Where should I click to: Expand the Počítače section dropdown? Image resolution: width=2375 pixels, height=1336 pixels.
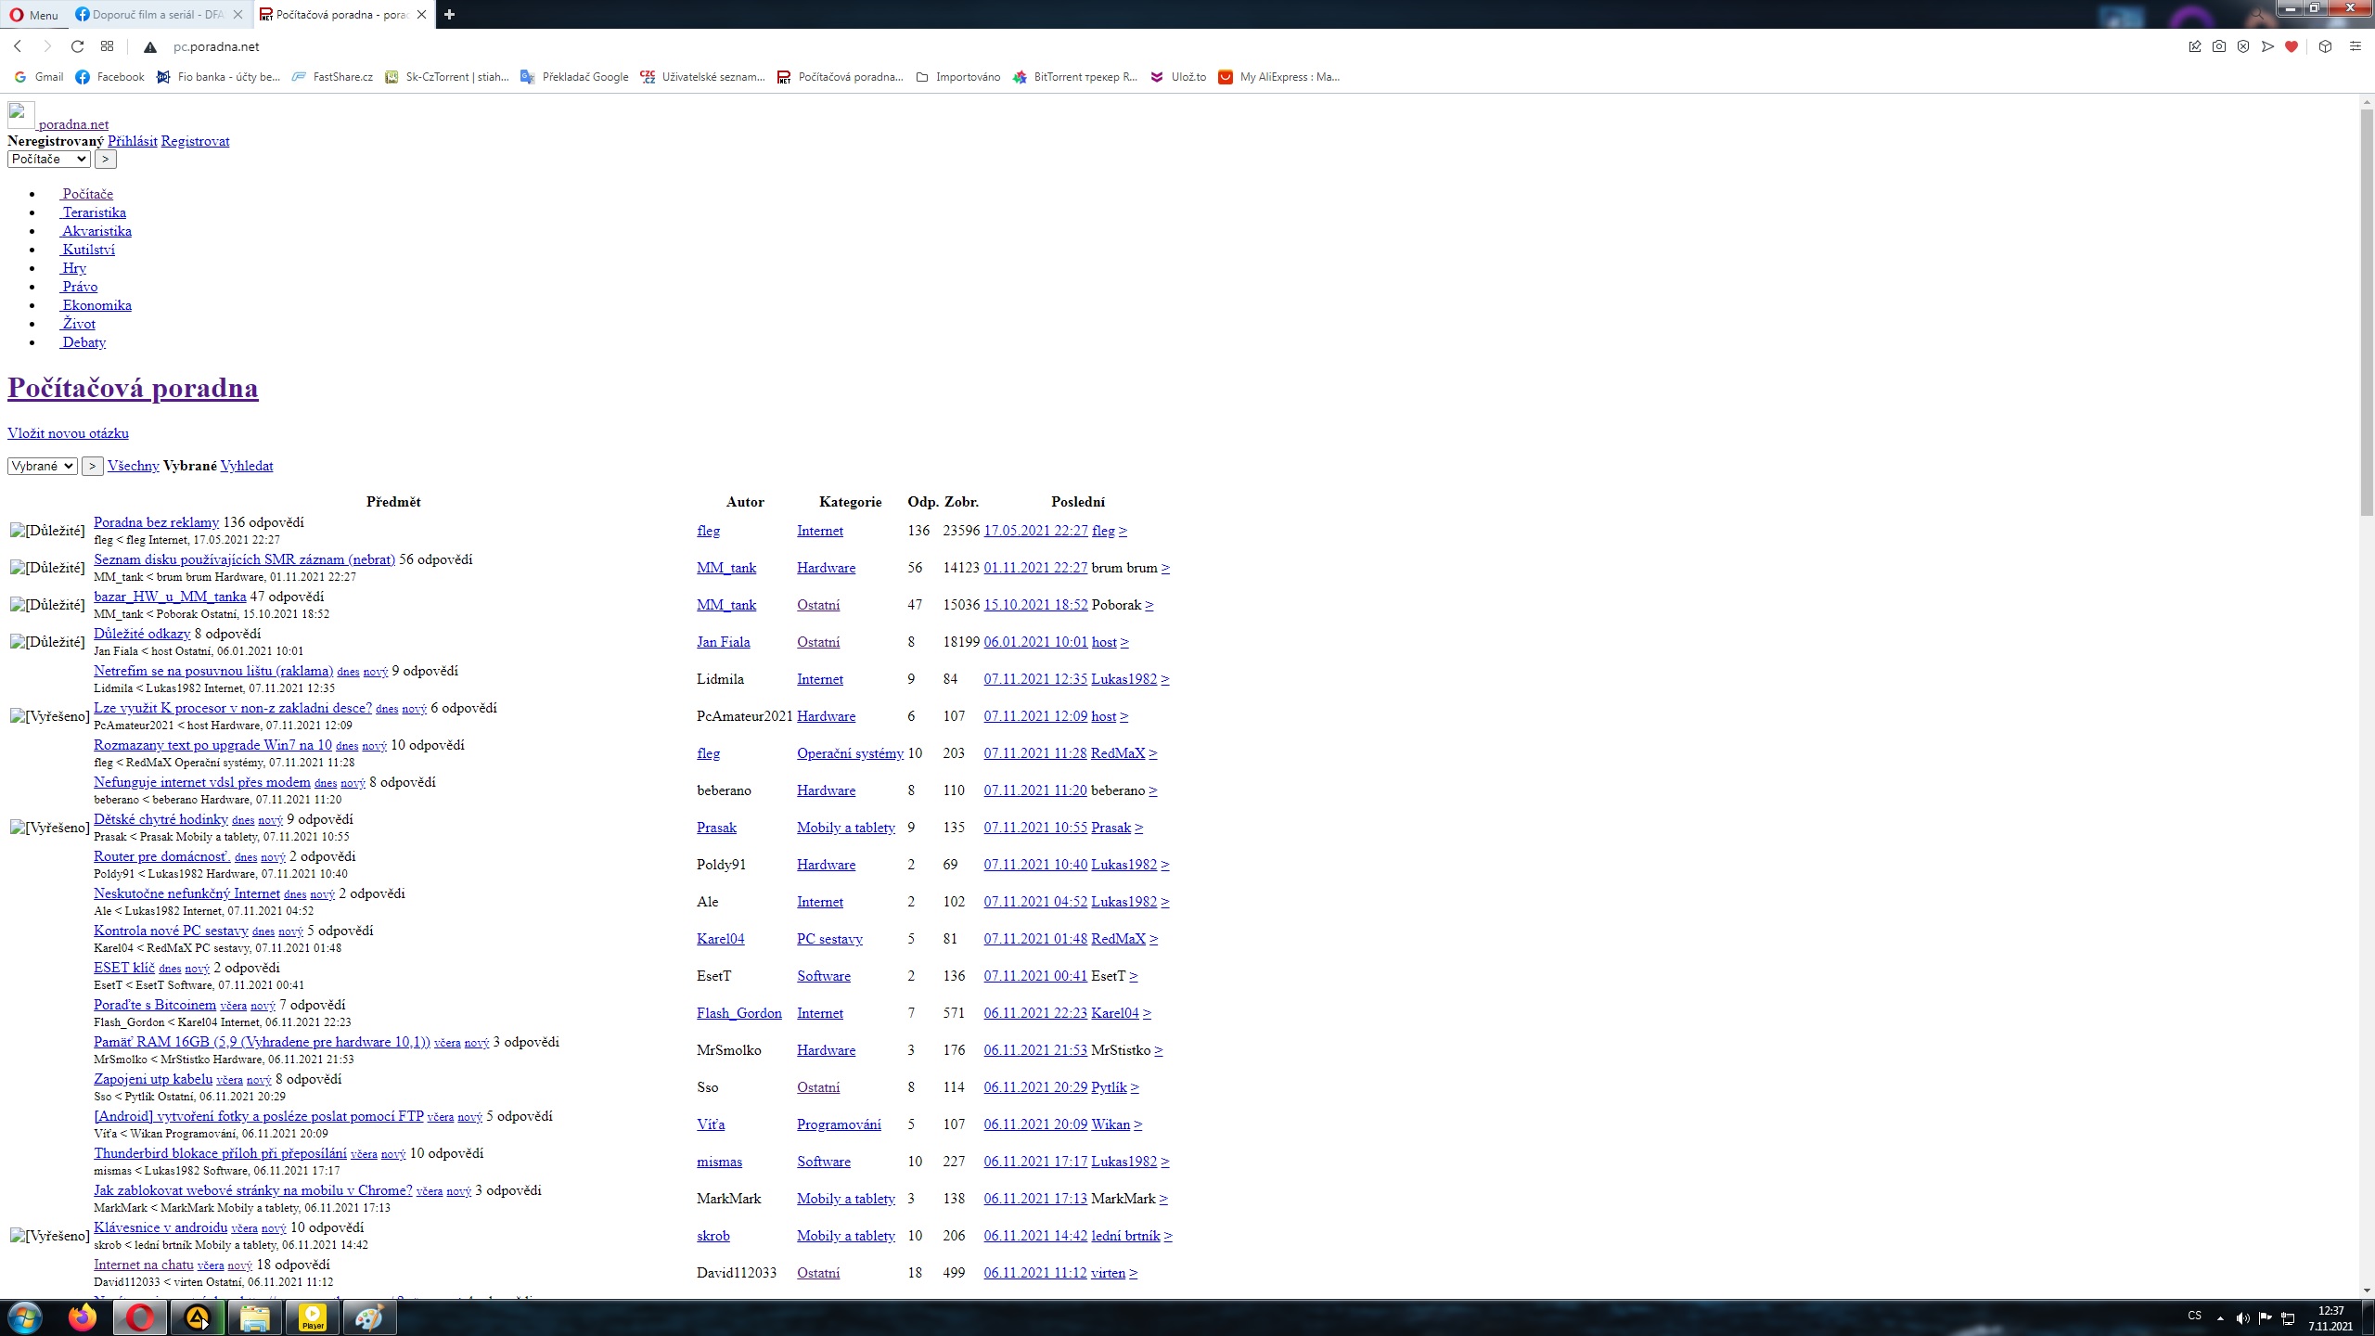[48, 159]
